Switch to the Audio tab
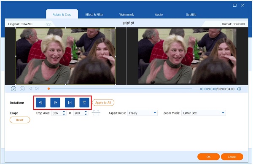The image size is (253, 165). tap(159, 14)
